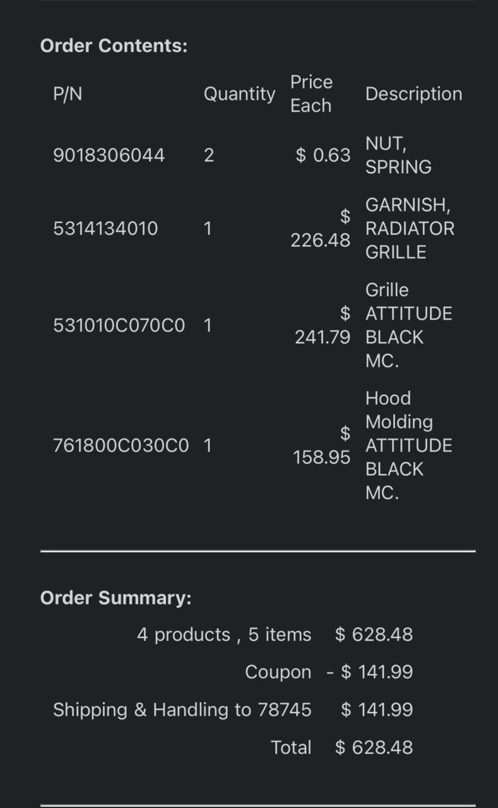Select part number 9018306044
The image size is (498, 808).
109,155
